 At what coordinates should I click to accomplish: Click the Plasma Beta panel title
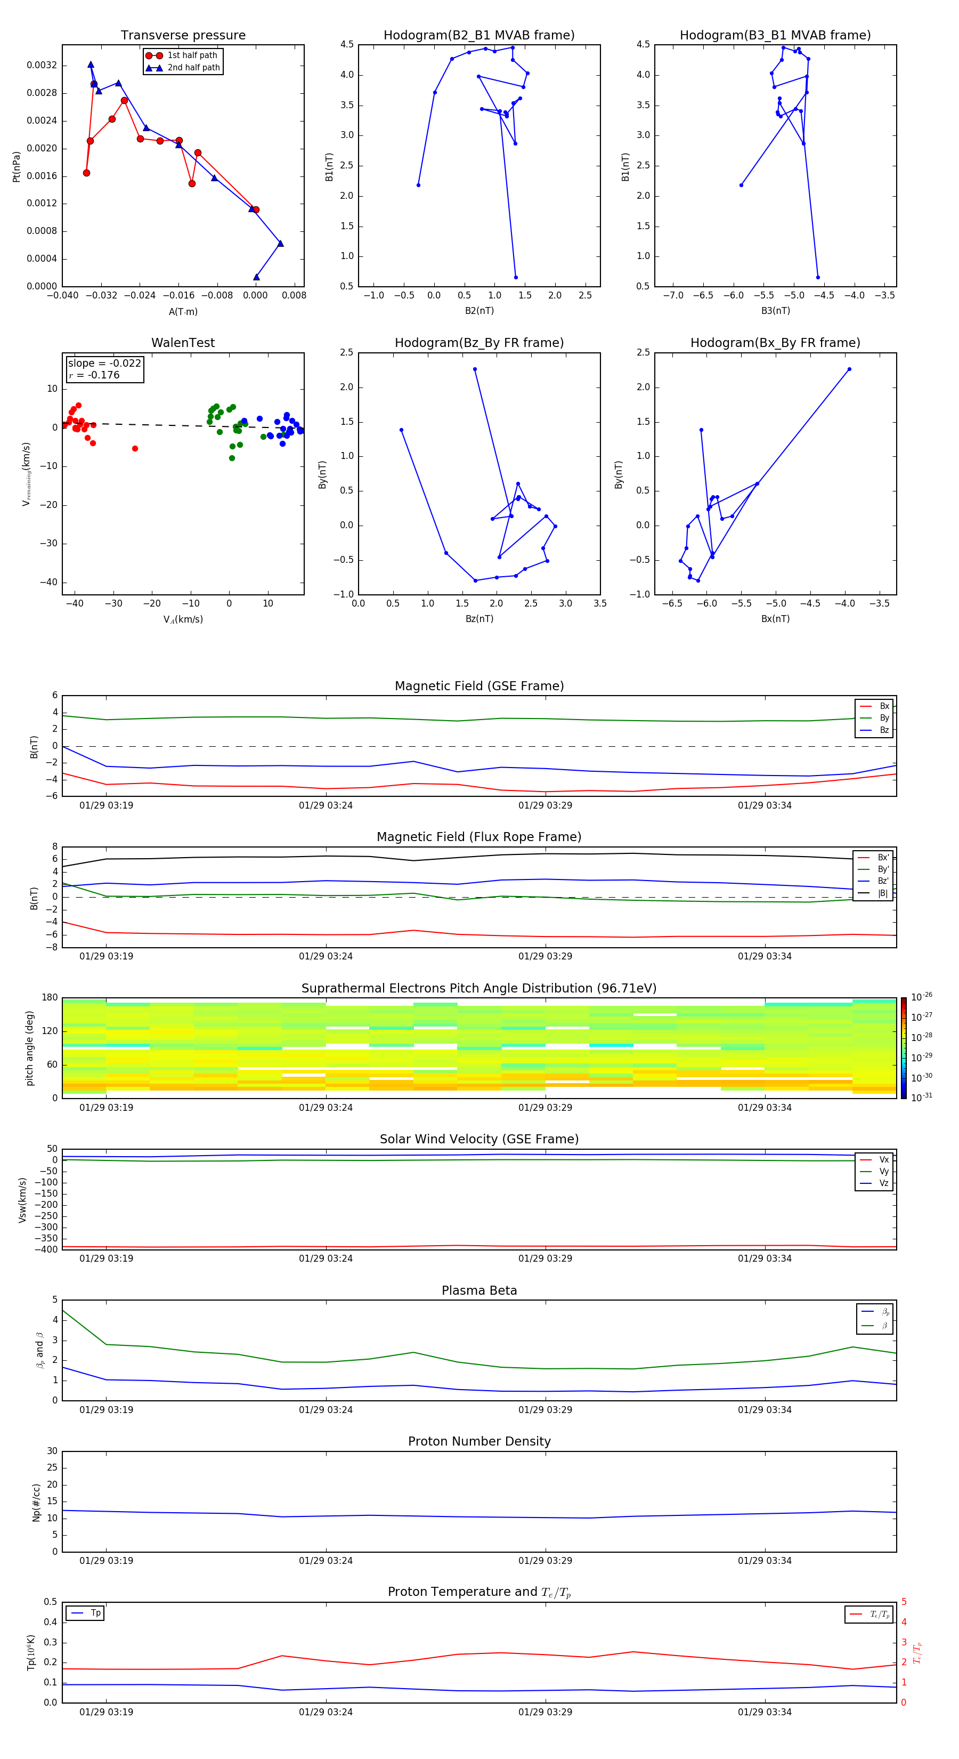[479, 1291]
